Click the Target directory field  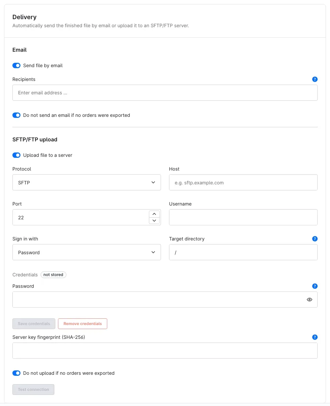pos(243,252)
